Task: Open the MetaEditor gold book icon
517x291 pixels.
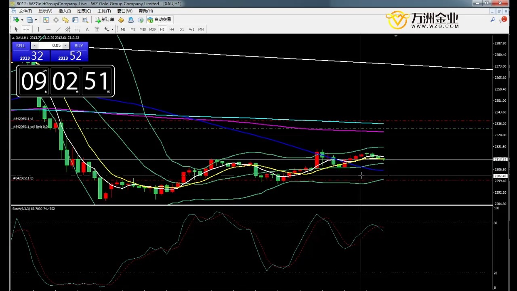Action: tap(121, 19)
